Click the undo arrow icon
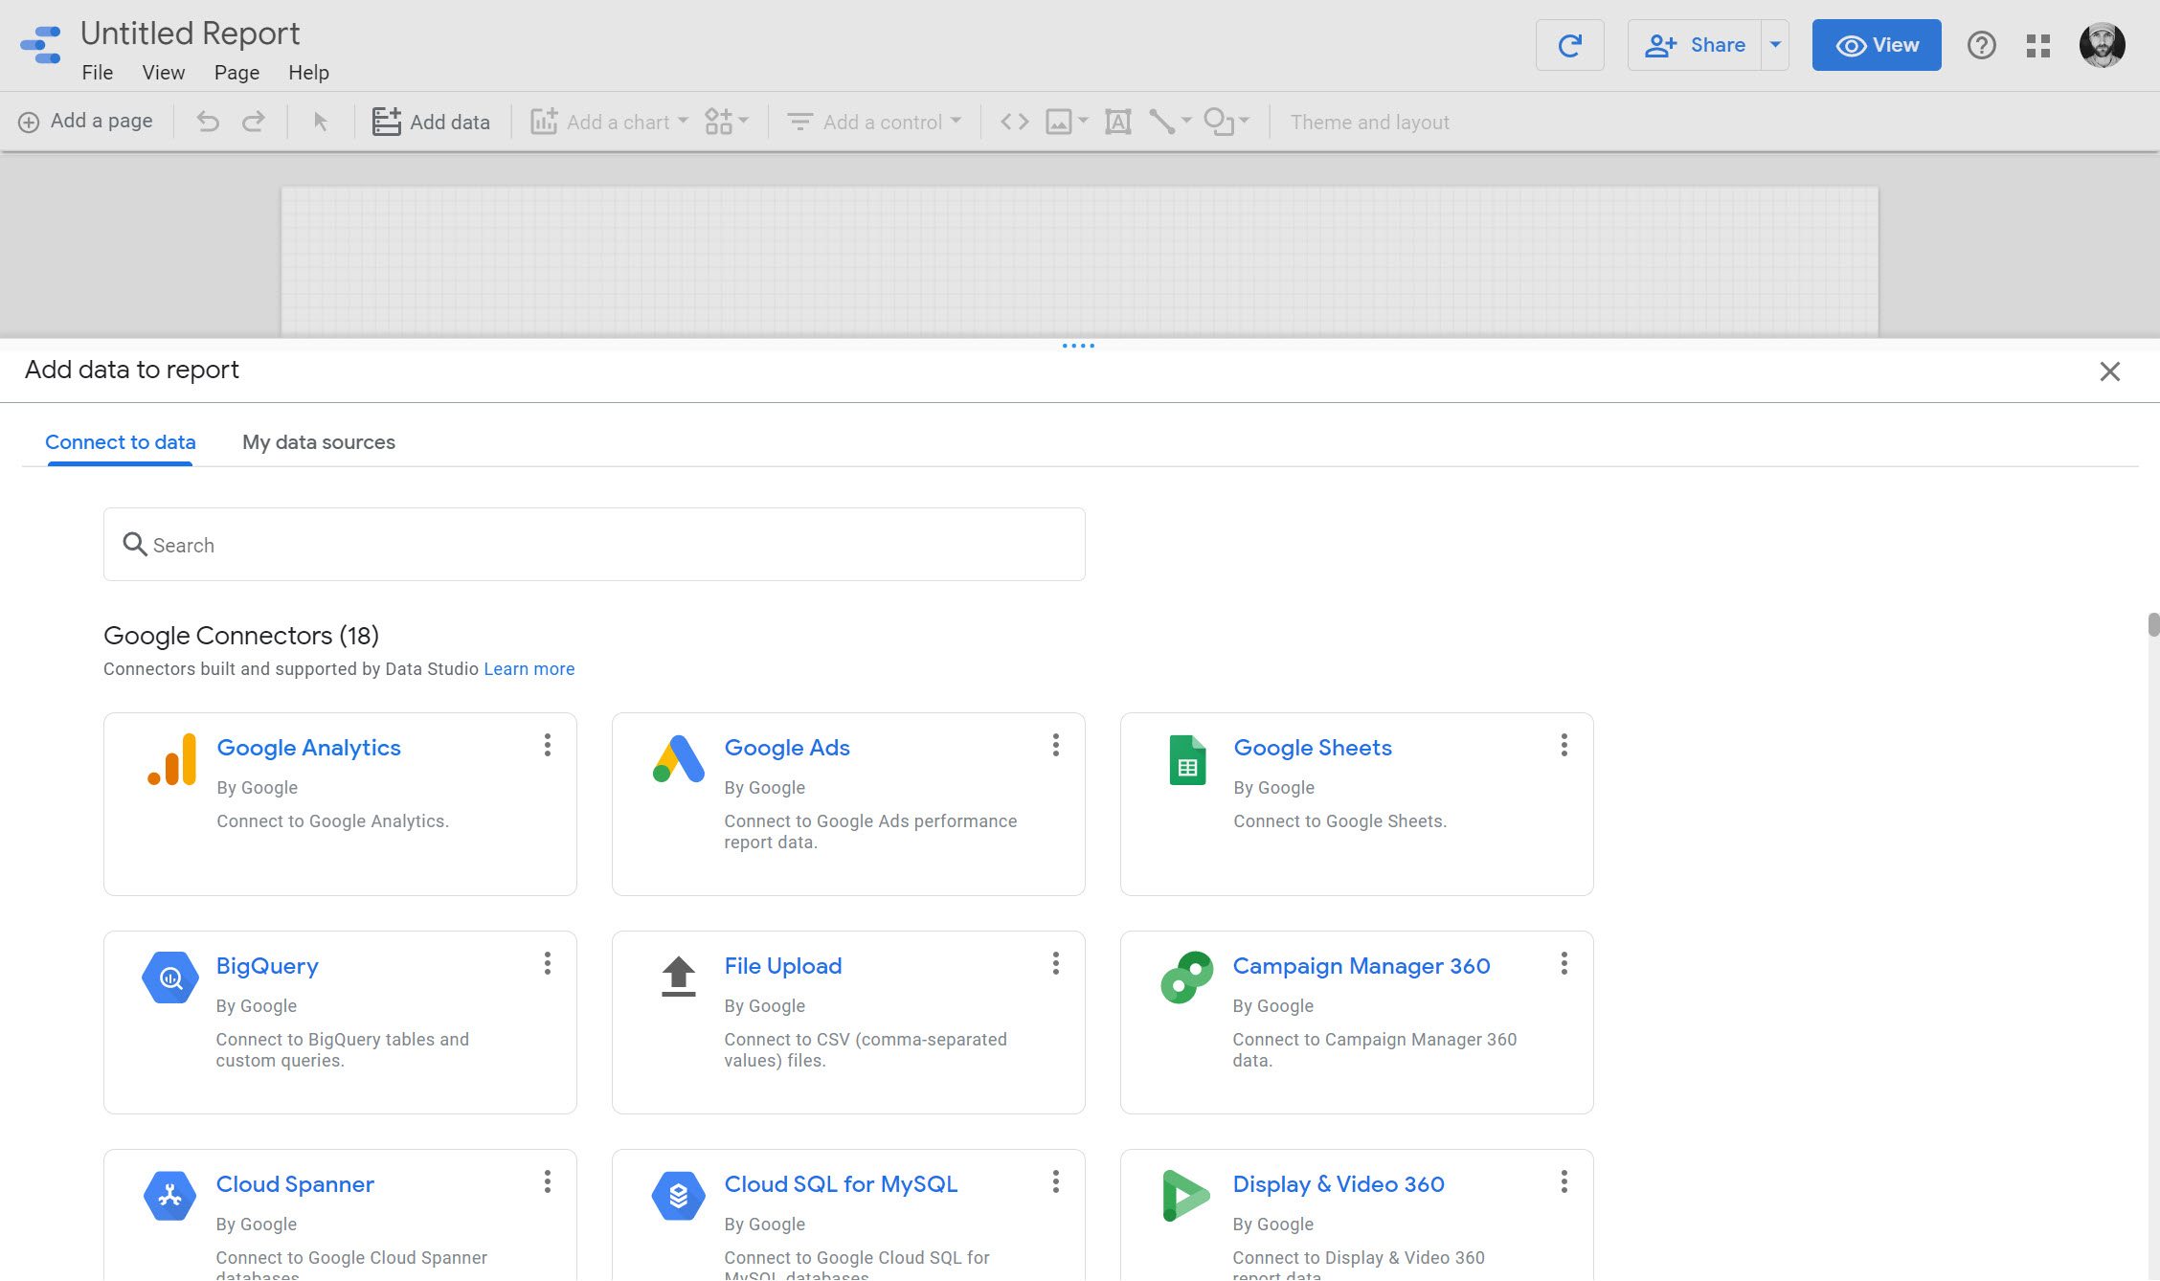This screenshot has width=2160, height=1281. pyautogui.click(x=208, y=122)
